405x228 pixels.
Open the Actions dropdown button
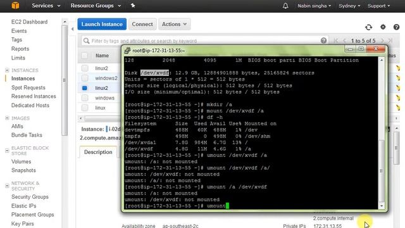175,24
